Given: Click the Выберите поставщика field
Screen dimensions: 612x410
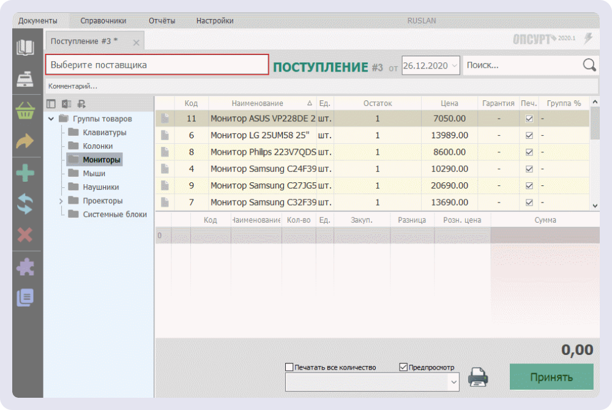Looking at the screenshot, I should pyautogui.click(x=156, y=64).
